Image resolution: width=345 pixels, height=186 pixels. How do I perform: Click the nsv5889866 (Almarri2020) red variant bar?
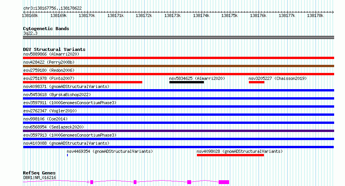[x=178, y=58]
